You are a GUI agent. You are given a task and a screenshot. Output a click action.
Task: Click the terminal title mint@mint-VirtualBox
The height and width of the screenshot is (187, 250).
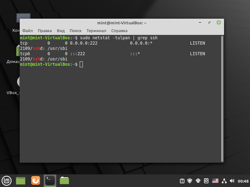(x=122, y=23)
